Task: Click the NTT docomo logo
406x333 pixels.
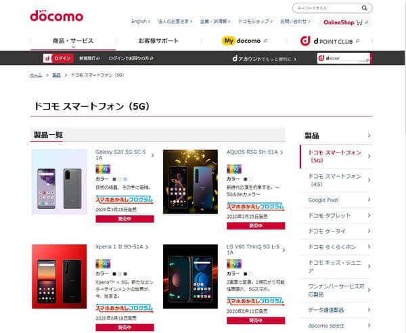Action: [56, 16]
